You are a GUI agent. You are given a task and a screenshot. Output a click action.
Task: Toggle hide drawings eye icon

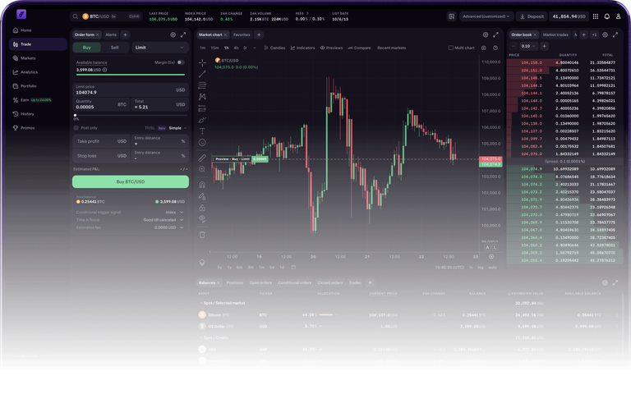click(202, 218)
